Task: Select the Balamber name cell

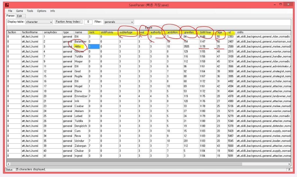Action: (81, 41)
